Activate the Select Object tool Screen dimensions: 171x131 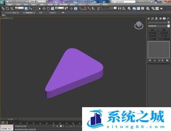26,9
